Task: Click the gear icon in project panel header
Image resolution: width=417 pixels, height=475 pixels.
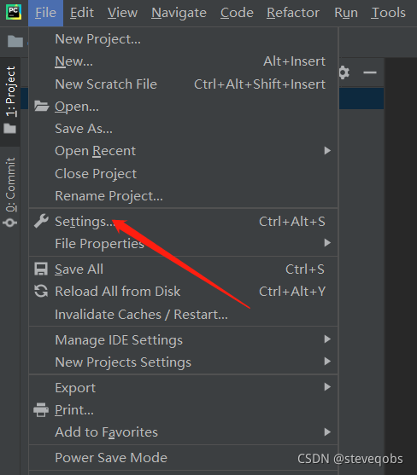Action: click(x=344, y=72)
